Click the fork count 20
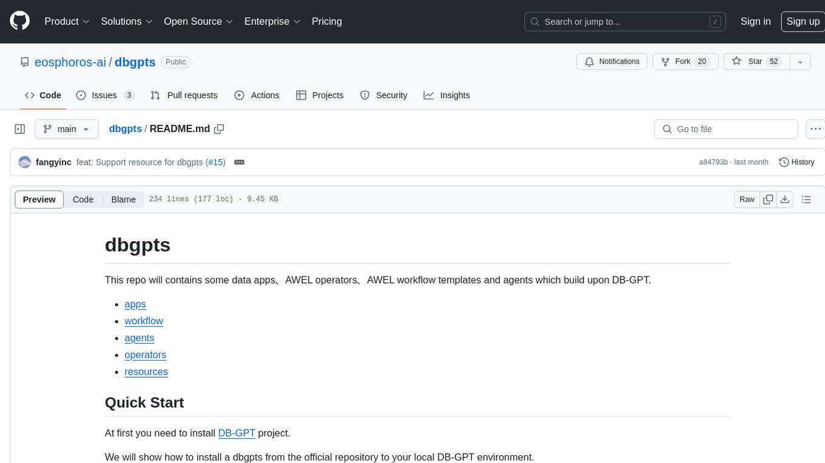This screenshot has height=463, width=825. (x=702, y=62)
